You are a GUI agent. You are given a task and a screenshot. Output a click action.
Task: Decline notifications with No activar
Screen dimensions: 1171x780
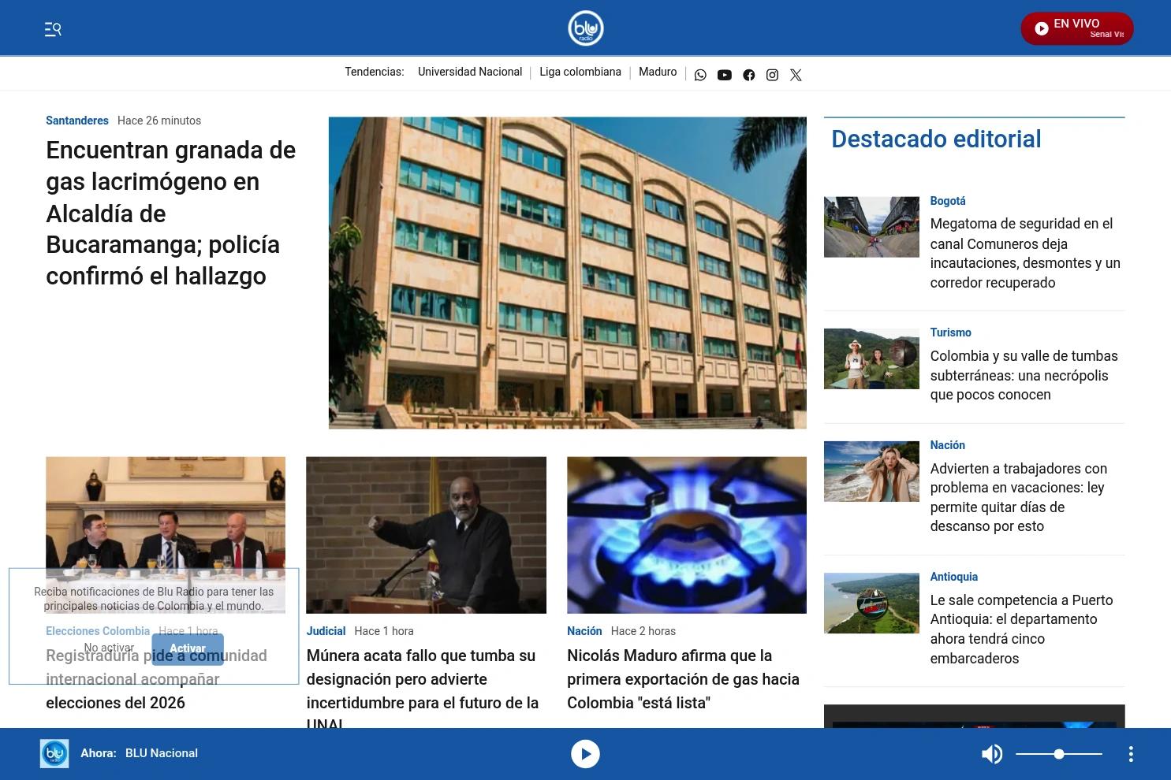109,648
